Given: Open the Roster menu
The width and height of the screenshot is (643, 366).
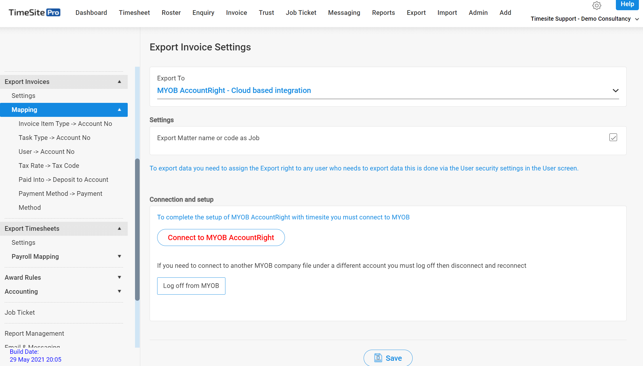Looking at the screenshot, I should (171, 13).
